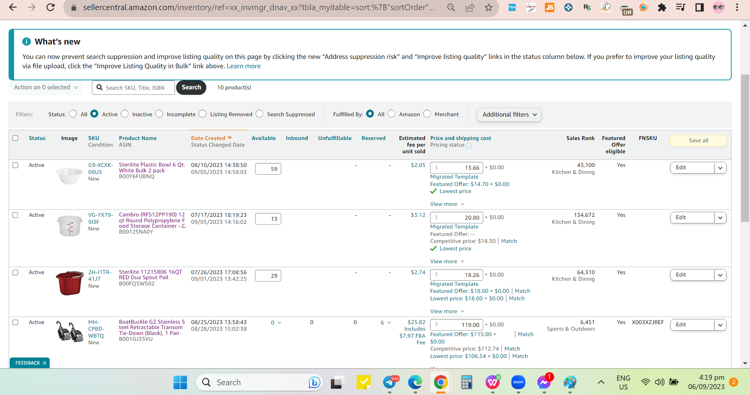
Task: Expand View more for Sterilite Pail pricing
Action: tap(447, 311)
